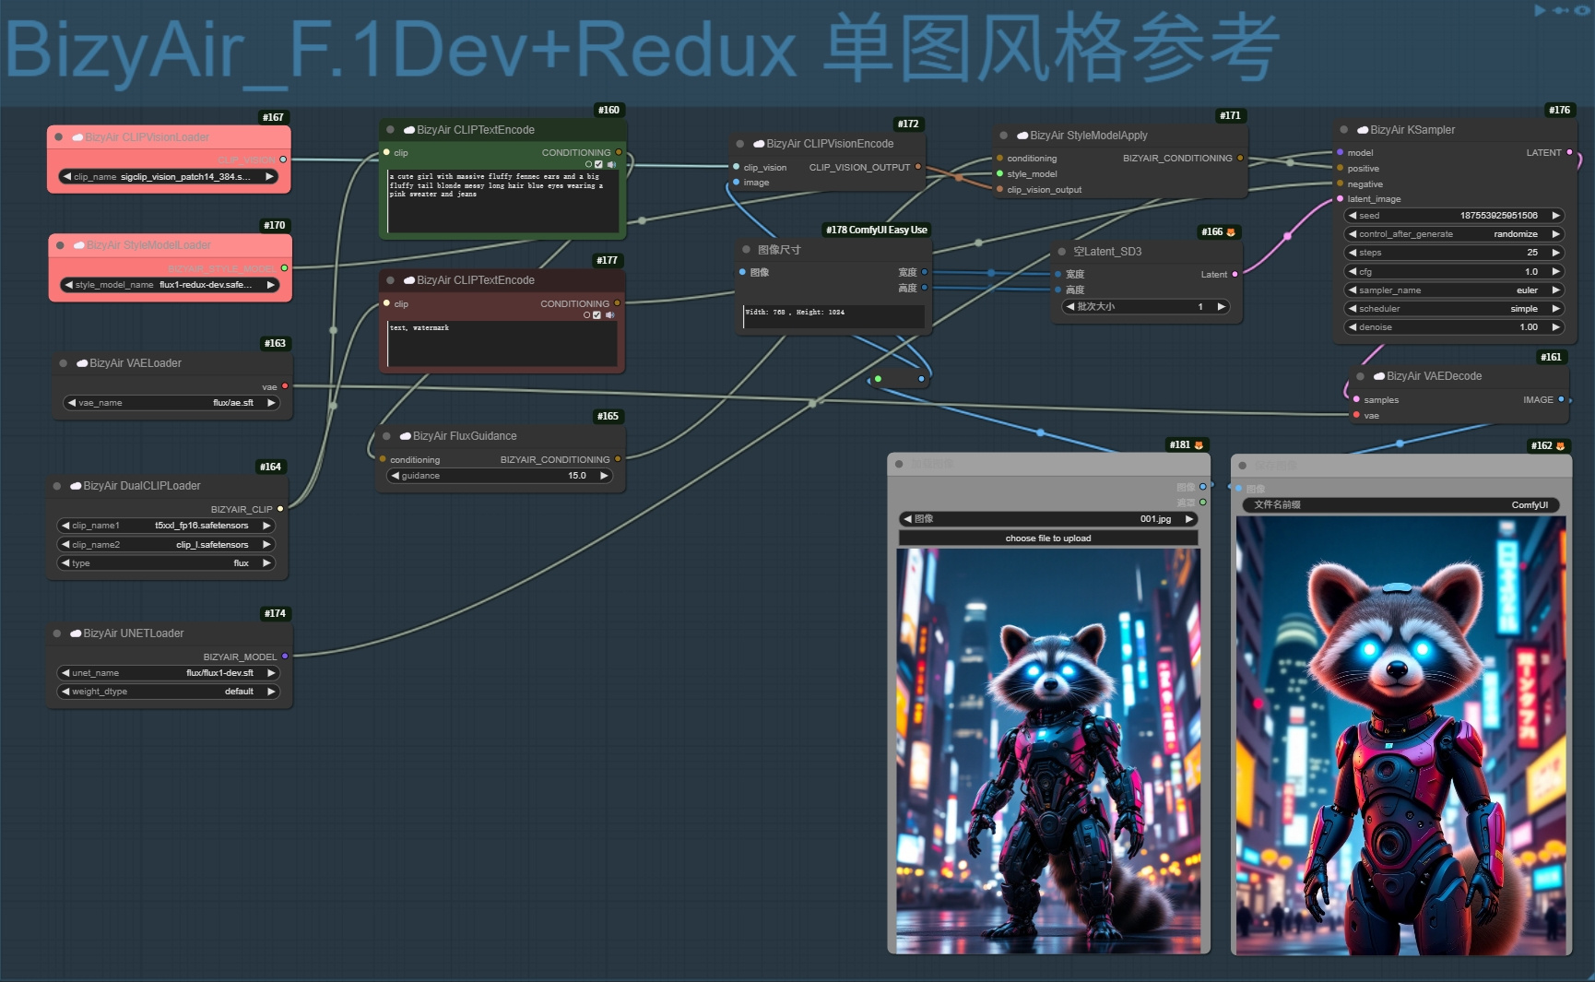Click the play icon in the group header
1595x982 pixels.
[1540, 10]
